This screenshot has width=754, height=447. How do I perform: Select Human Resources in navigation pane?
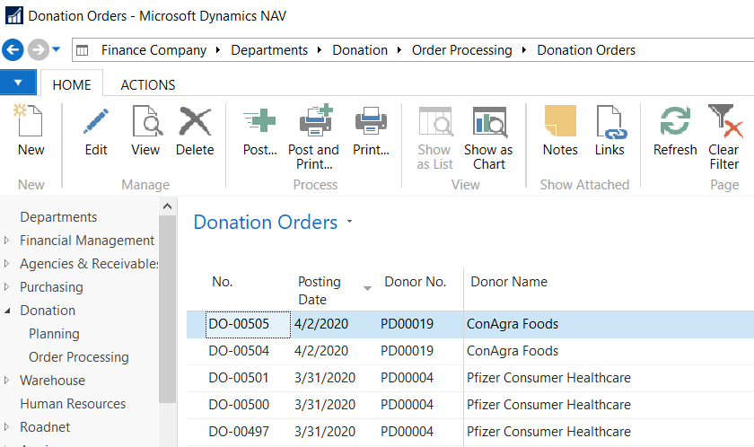[x=73, y=404]
